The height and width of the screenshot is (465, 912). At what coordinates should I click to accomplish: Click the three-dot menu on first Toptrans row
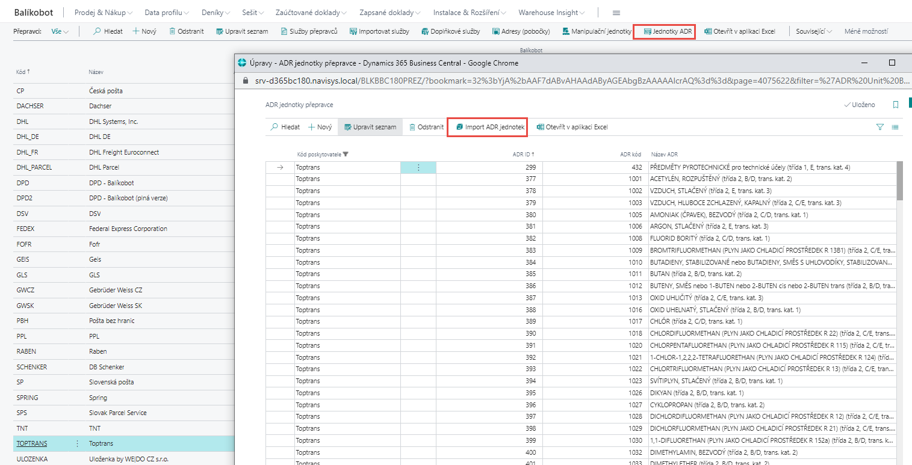[x=418, y=168]
